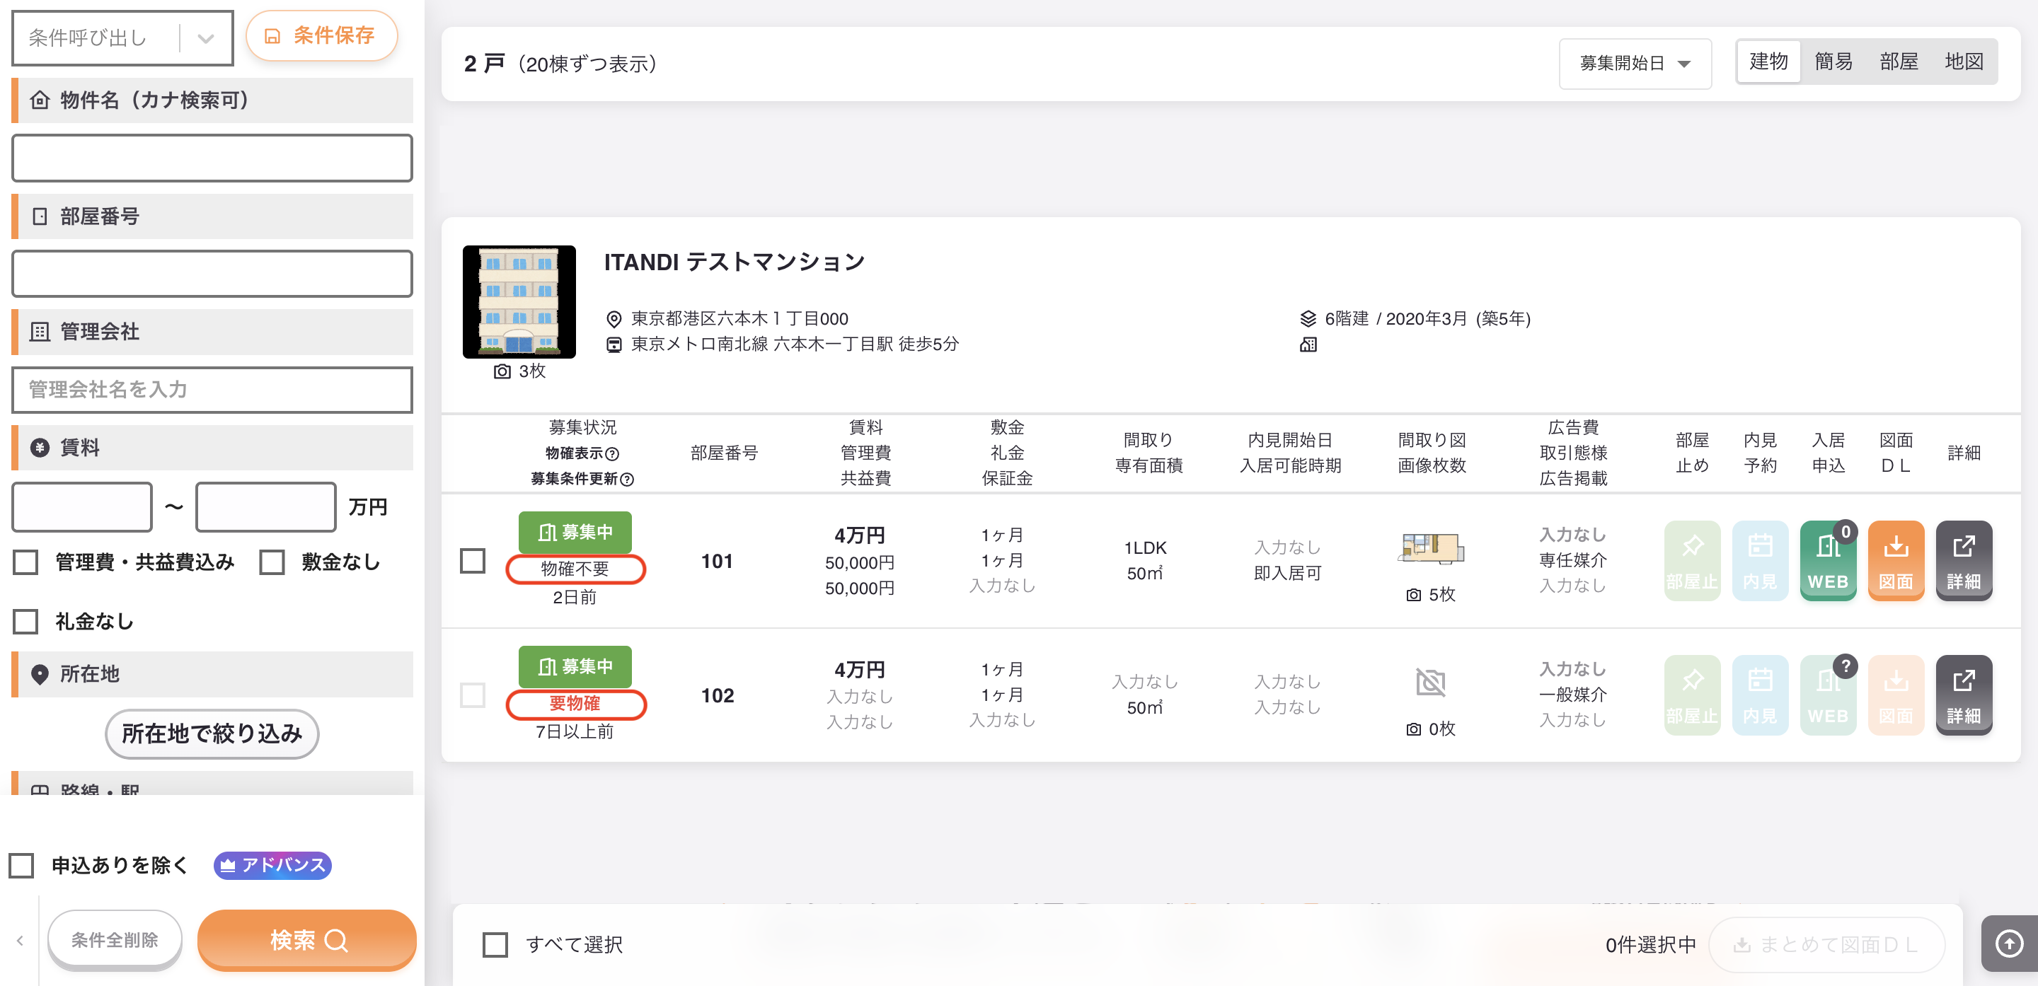
Task: Select checkbox for room 101 row
Action: pos(472,561)
